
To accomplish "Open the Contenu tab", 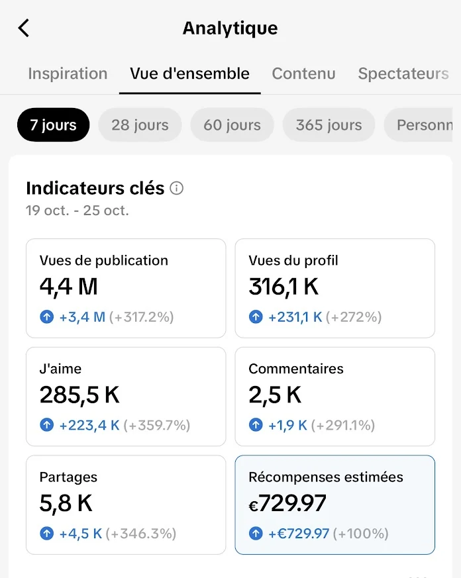I will [x=303, y=73].
